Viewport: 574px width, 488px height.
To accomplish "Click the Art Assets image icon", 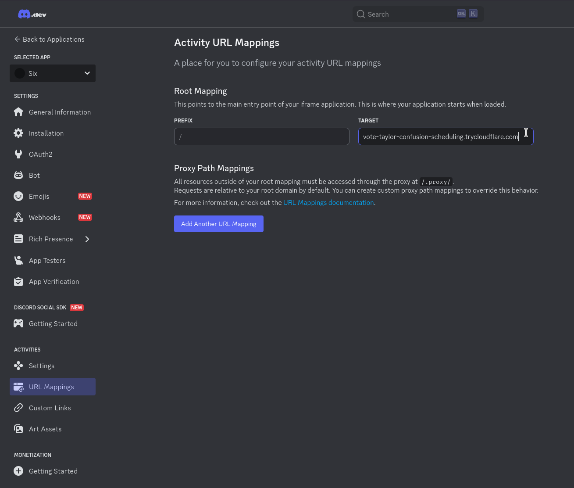I will (x=18, y=429).
